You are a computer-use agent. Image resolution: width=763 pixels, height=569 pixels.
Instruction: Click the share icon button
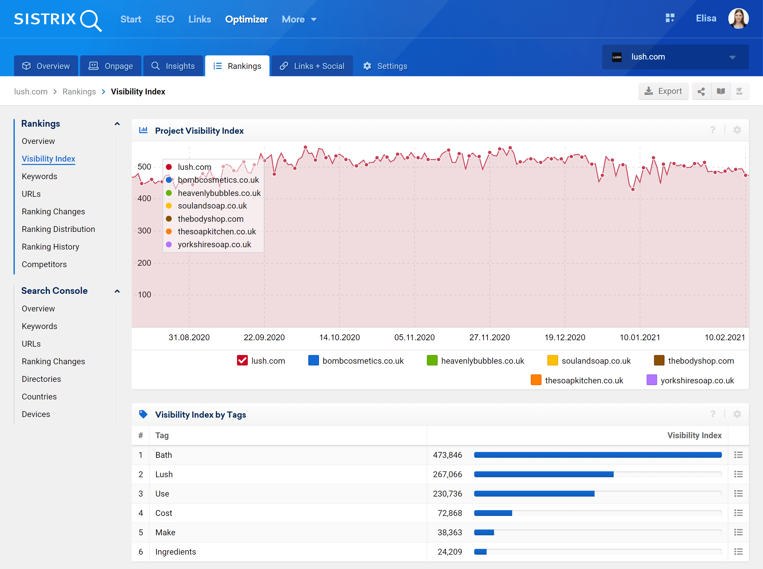click(701, 91)
